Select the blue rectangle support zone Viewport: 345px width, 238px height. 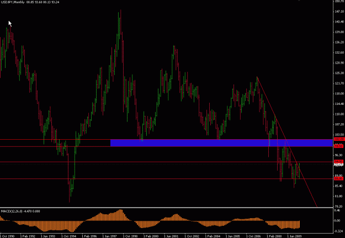tap(221, 143)
